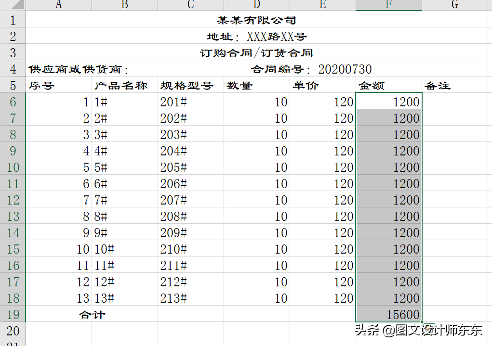This screenshot has height=346, width=492.
Task: Click product name cell 7#
Action: (125, 200)
